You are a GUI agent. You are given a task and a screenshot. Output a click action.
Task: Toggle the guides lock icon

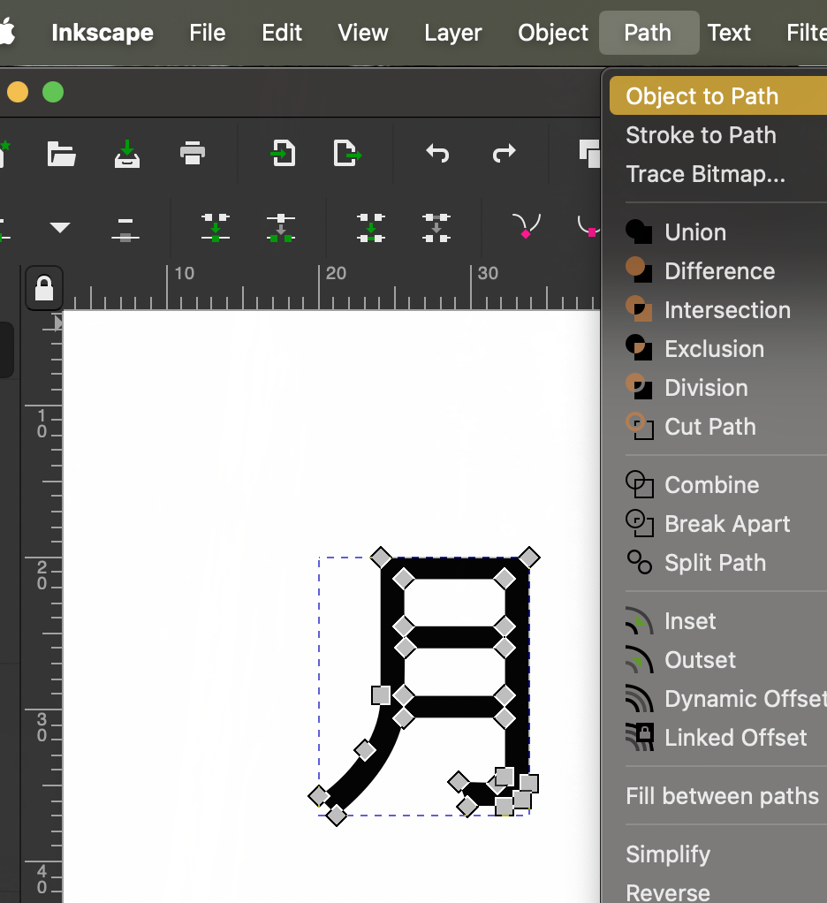(x=44, y=288)
